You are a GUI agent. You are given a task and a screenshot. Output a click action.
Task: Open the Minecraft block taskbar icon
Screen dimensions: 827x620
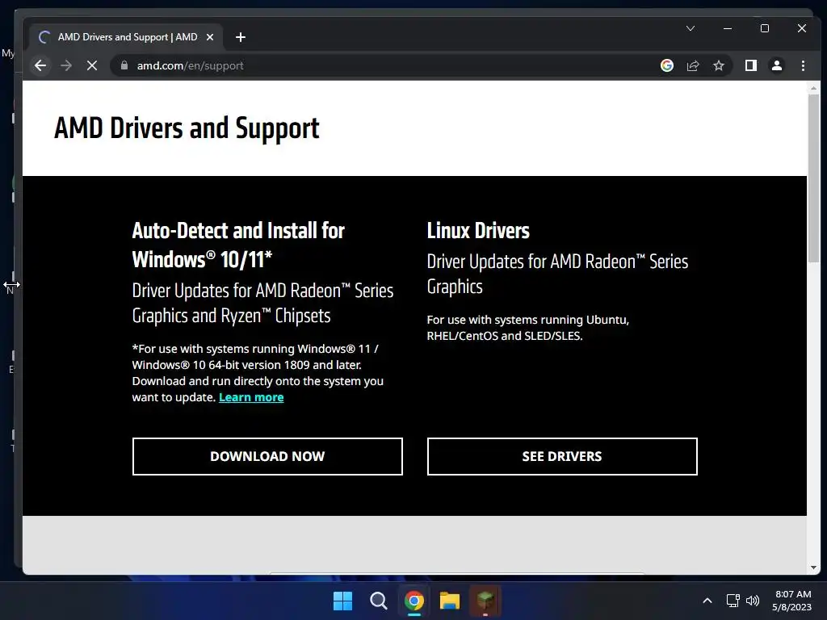click(x=485, y=601)
